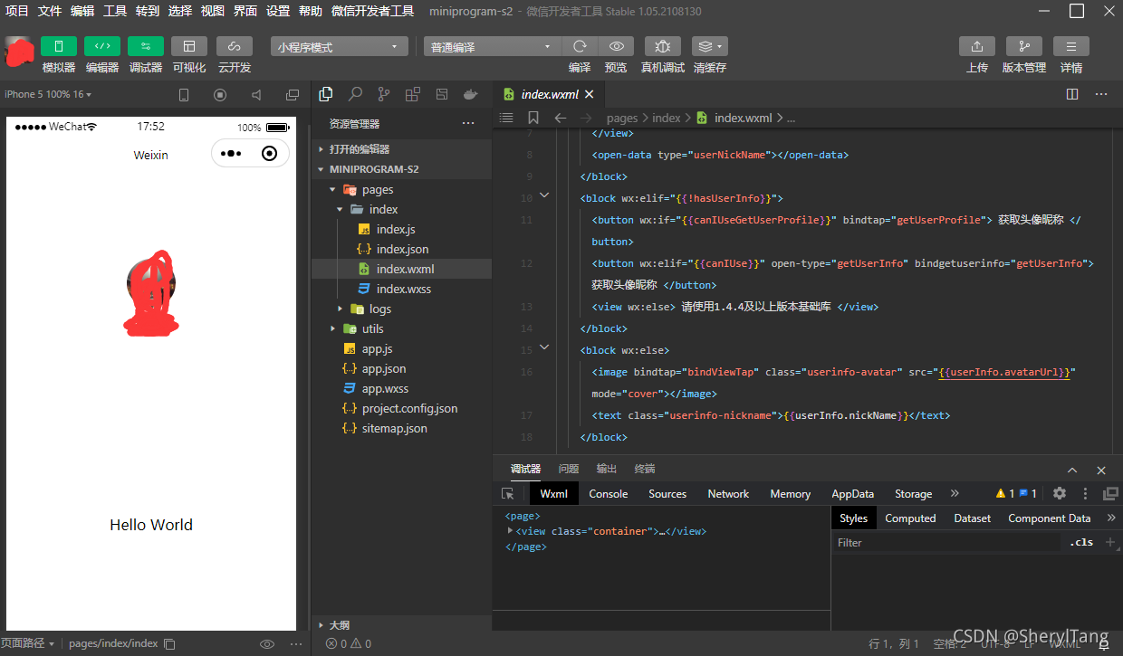Open the 小程序模式 mode dropdown

[x=340, y=47]
